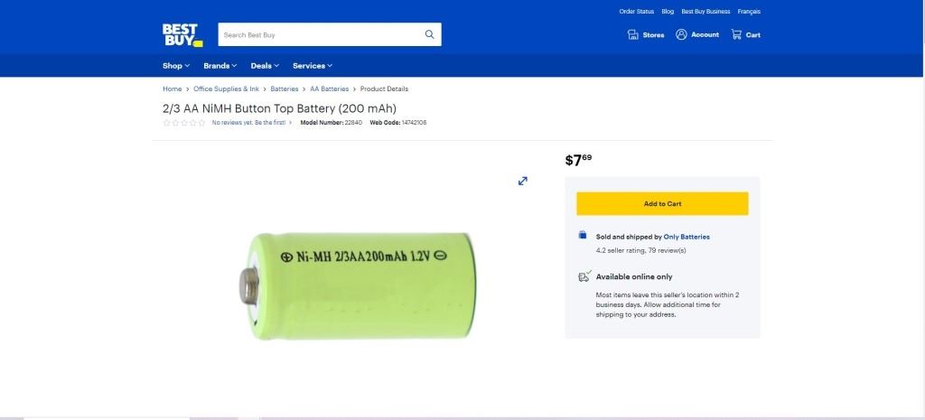
Task: Click the battery product image
Action: click(361, 285)
